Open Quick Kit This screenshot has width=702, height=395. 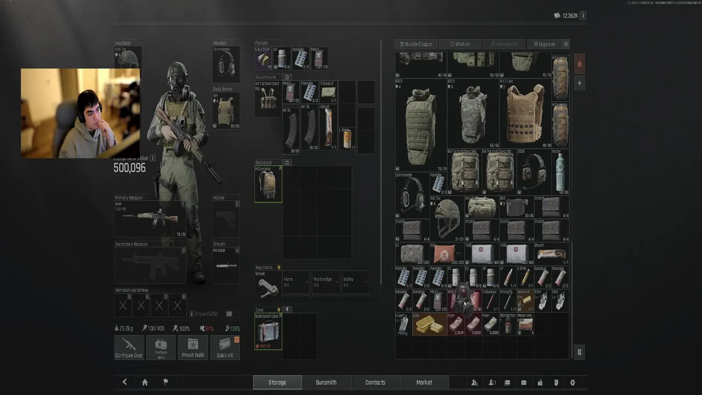click(x=225, y=347)
